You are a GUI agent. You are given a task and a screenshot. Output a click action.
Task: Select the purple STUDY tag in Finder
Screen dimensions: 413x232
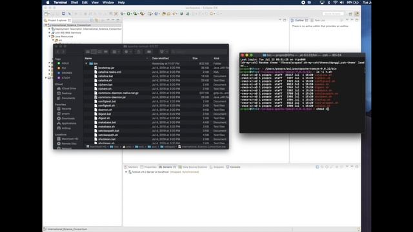point(63,78)
